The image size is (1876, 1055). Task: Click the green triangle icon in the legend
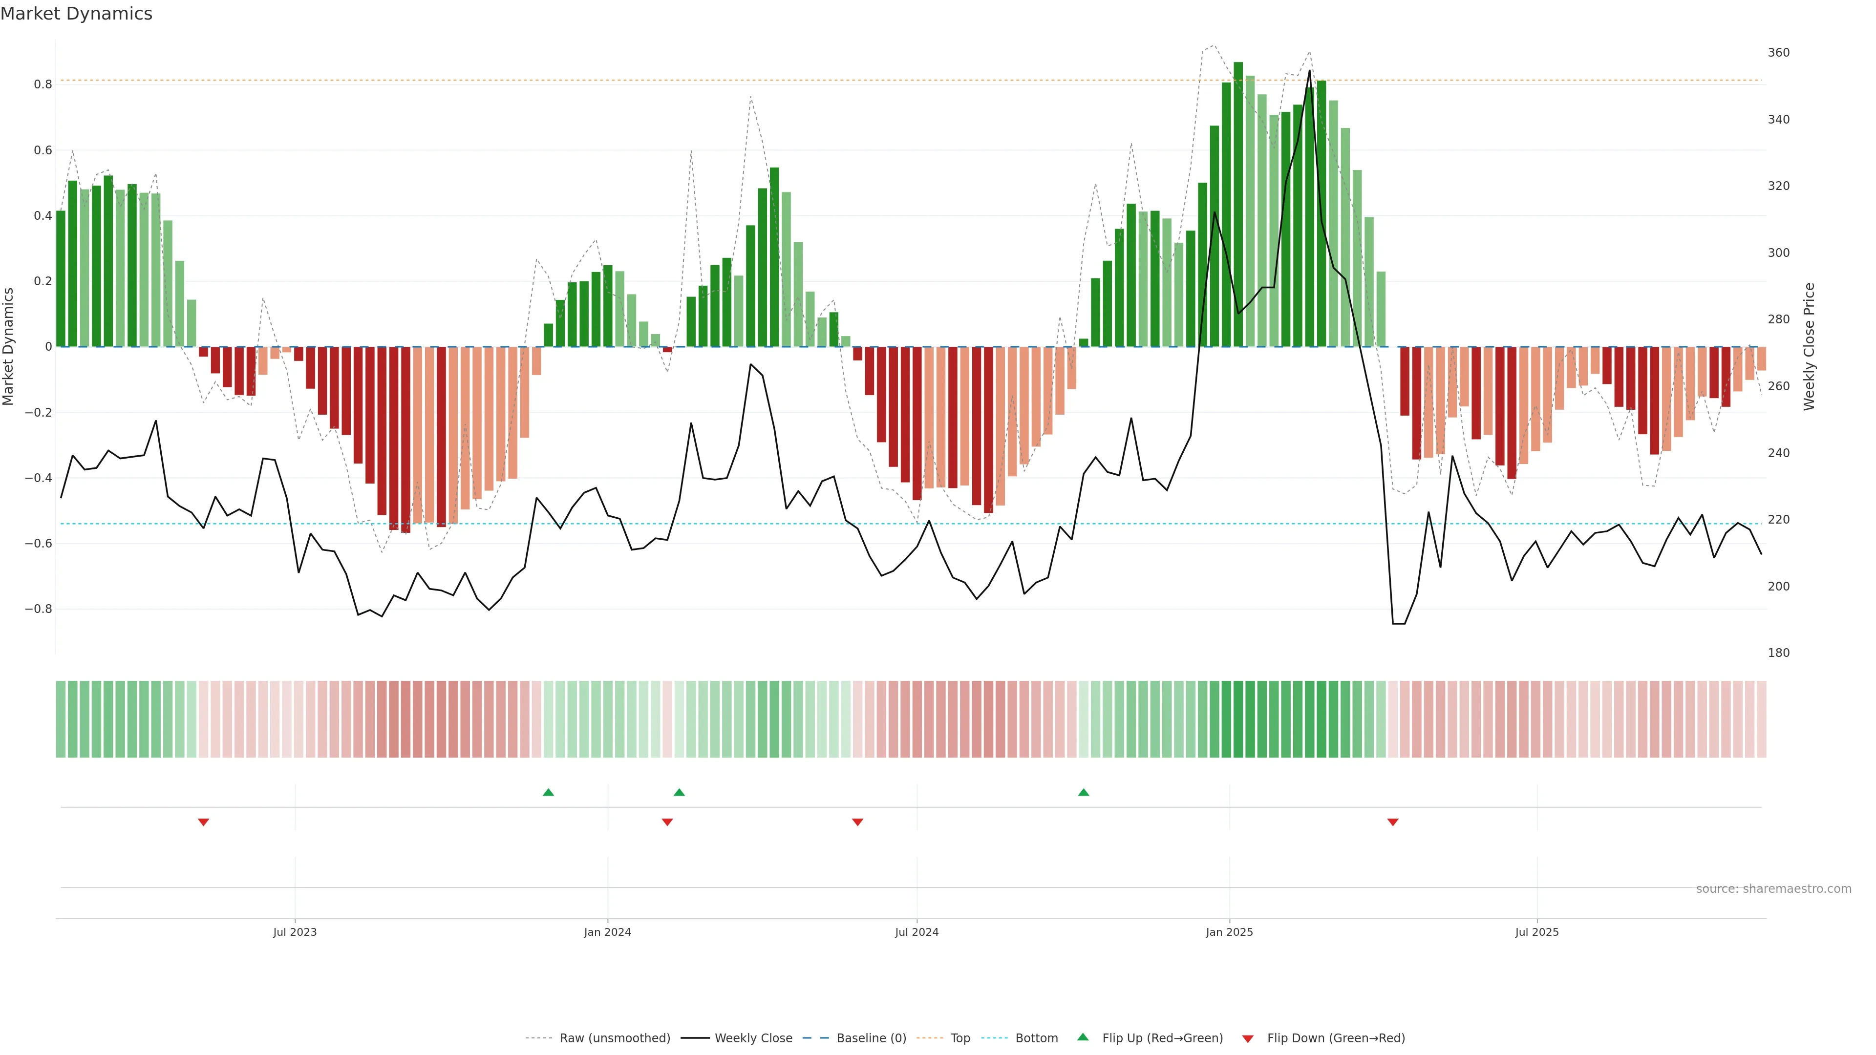1083,1037
